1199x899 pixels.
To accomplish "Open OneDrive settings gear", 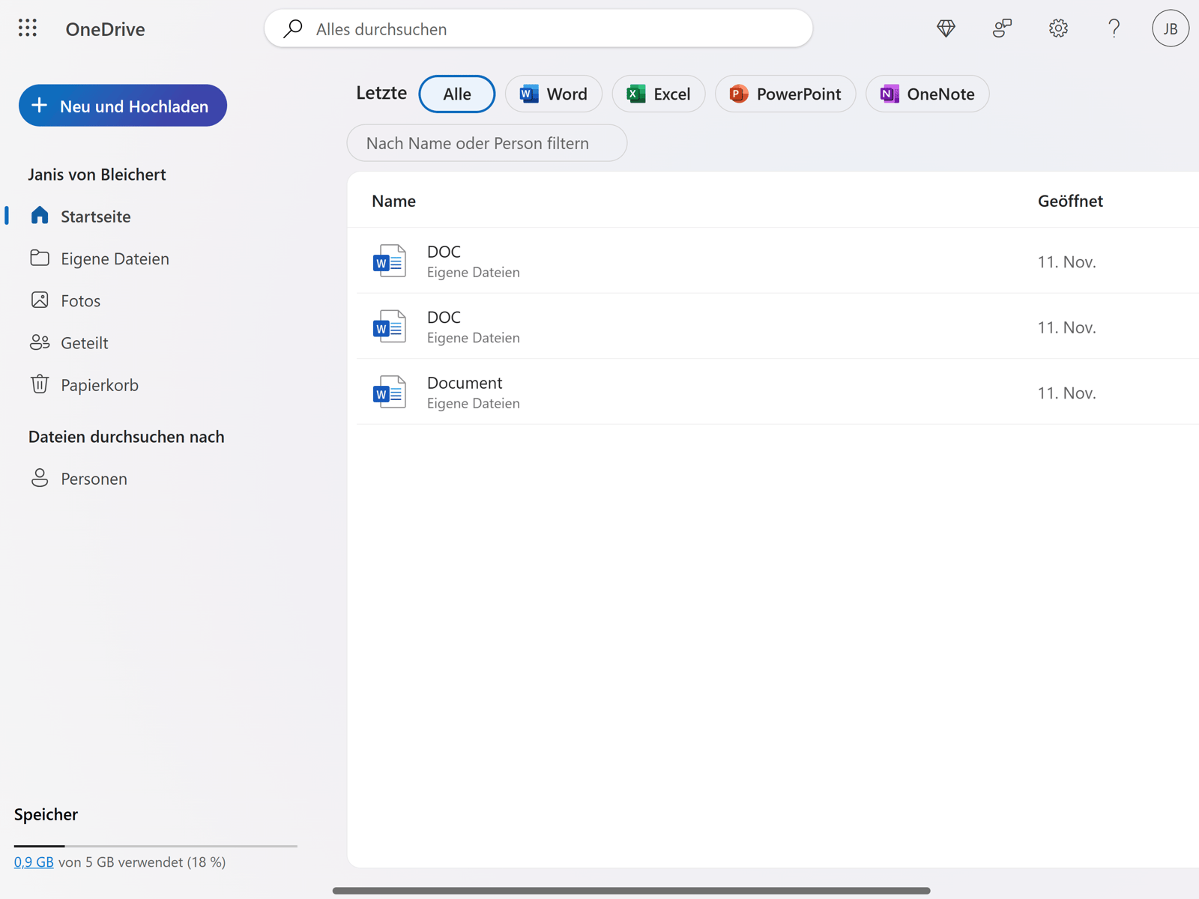I will pyautogui.click(x=1057, y=28).
